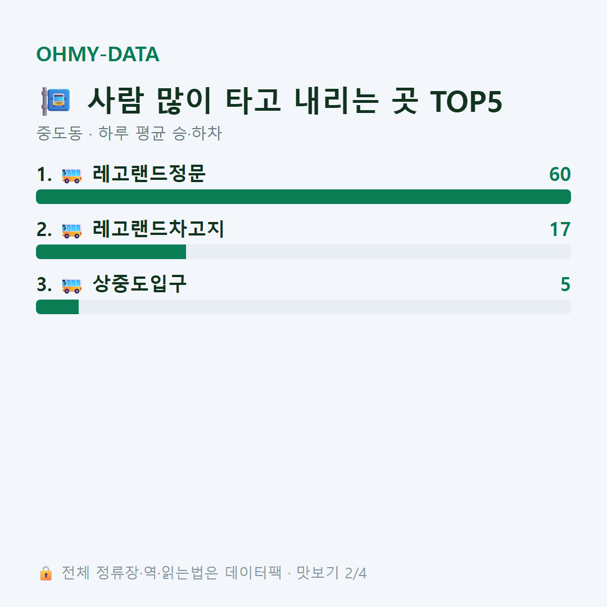Click the bus stop sign icon in title
Viewport: 607px width, 607px height.
(x=56, y=101)
